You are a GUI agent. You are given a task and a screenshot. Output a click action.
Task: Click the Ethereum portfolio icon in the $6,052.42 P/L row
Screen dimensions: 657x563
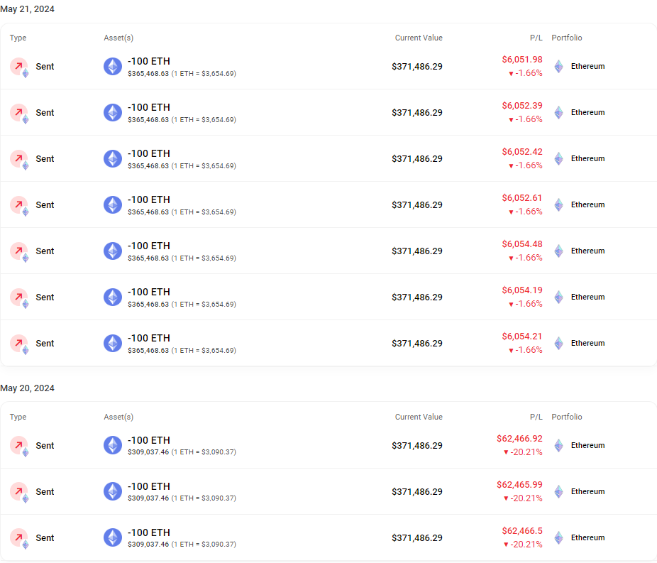tap(559, 158)
